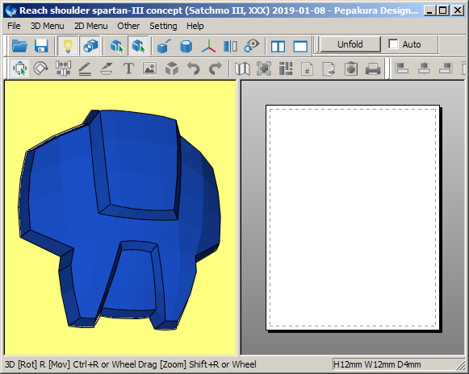The height and width of the screenshot is (374, 469).
Task: Open the Setting menu
Action: [163, 26]
